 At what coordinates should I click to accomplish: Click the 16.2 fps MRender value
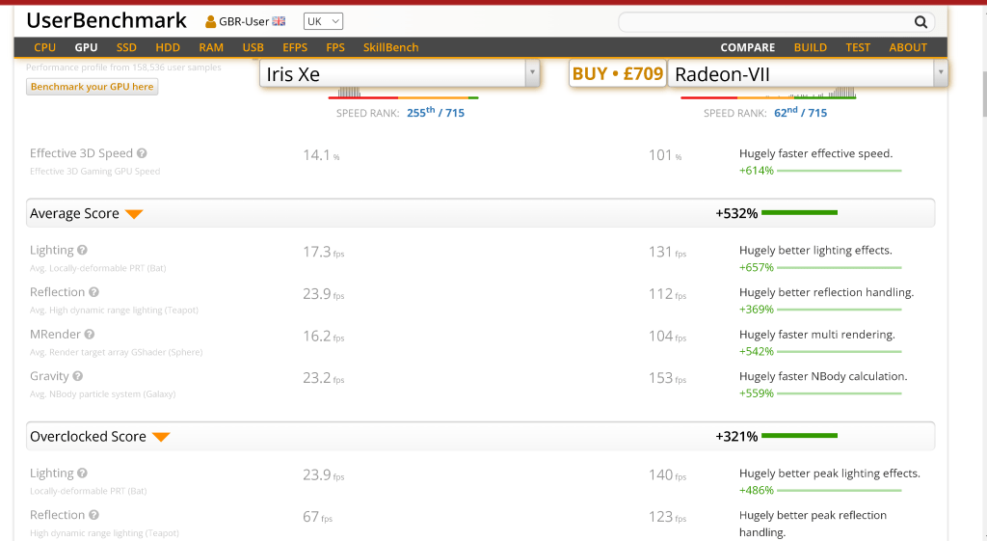click(x=324, y=337)
